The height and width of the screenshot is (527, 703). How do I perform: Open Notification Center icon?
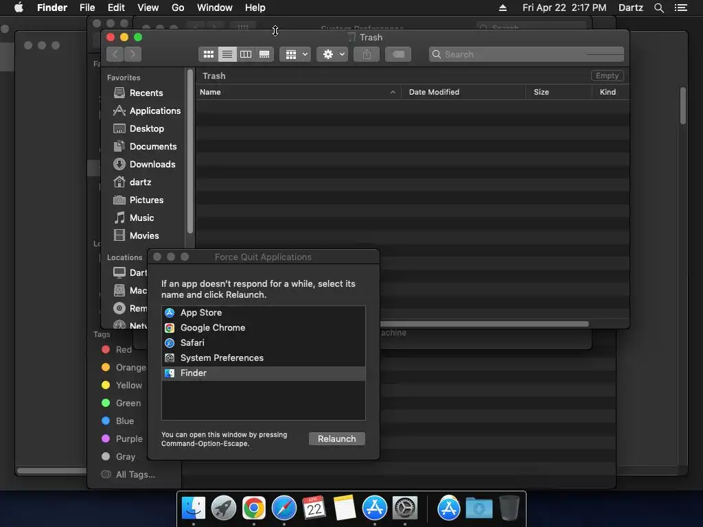click(680, 8)
